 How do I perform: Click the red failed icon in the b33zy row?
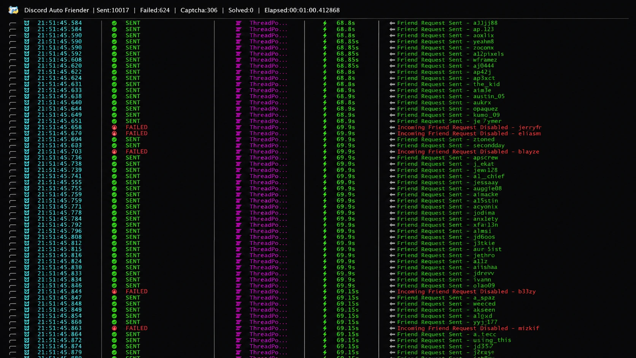coord(114,291)
